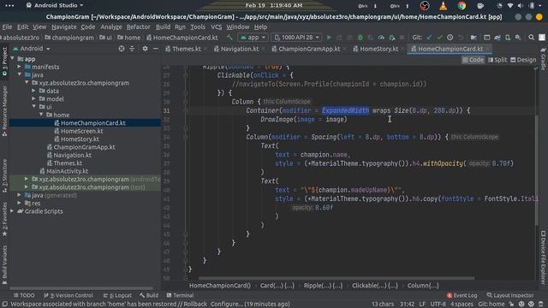Switch editor to Split view

(497, 60)
